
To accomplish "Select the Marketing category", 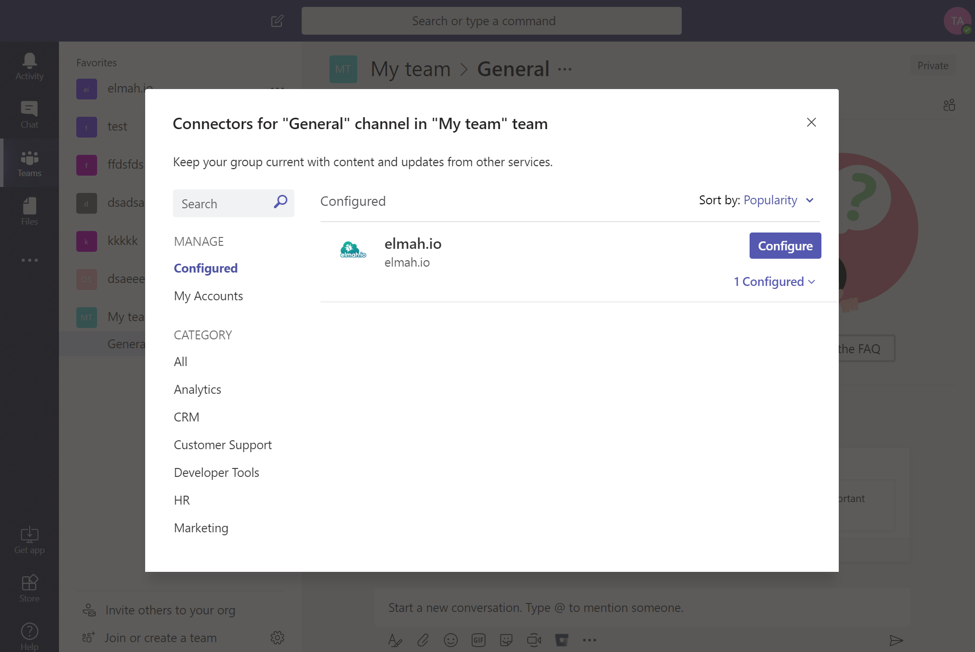I will [201, 528].
